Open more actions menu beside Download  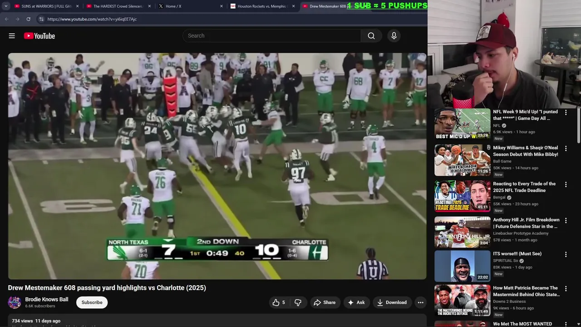click(420, 302)
